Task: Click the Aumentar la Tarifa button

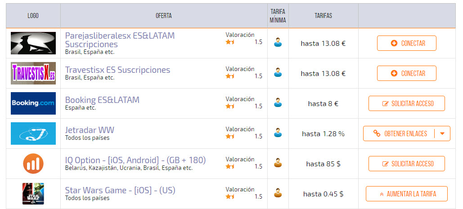Action: (x=407, y=194)
